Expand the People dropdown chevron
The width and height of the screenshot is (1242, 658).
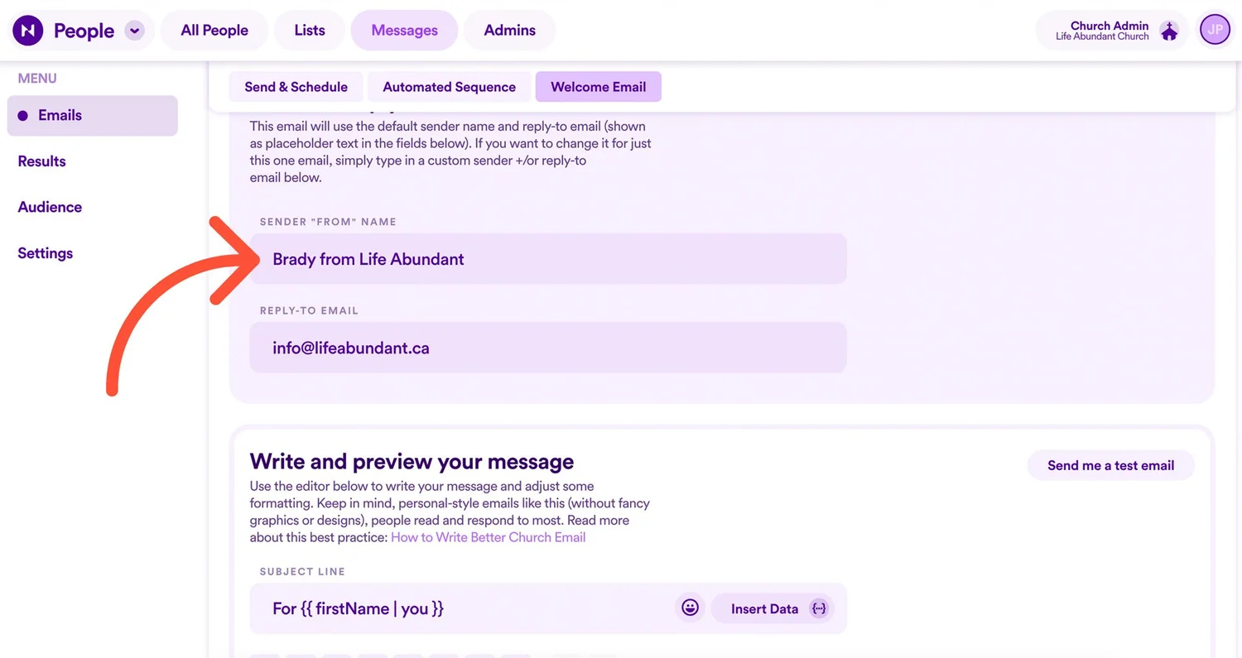[133, 30]
